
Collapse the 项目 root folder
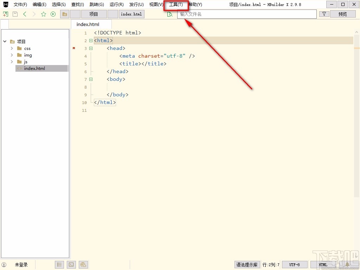click(5, 41)
